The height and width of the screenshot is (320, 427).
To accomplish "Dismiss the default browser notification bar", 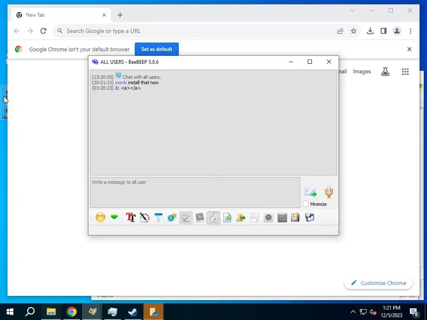I will click(409, 49).
